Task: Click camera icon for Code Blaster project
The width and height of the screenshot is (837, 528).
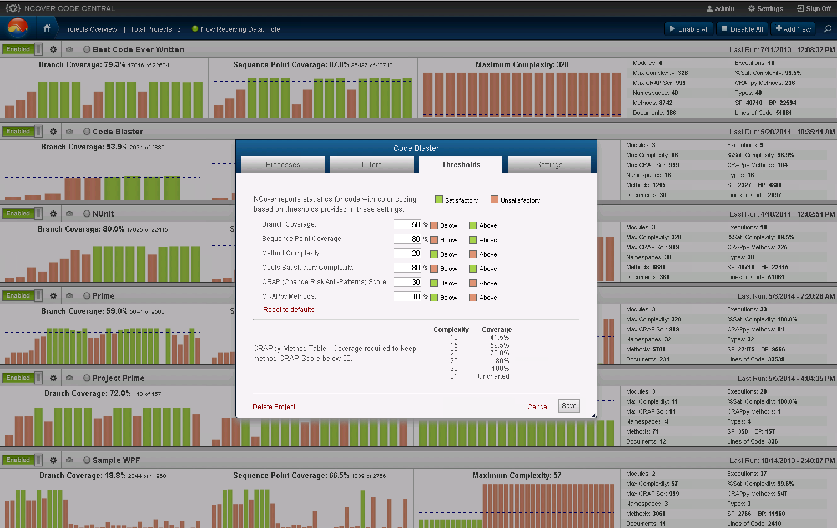Action: (69, 132)
